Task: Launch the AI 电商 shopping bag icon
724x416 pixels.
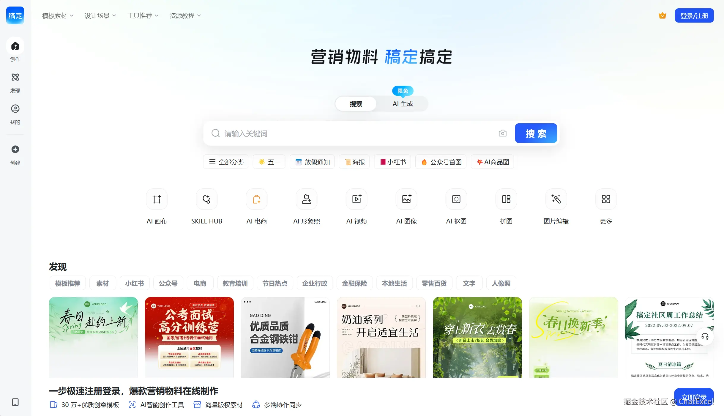Action: coord(256,199)
